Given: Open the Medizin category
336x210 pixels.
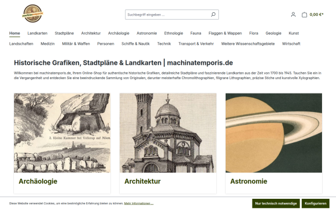Looking at the screenshot, I should (x=48, y=44).
